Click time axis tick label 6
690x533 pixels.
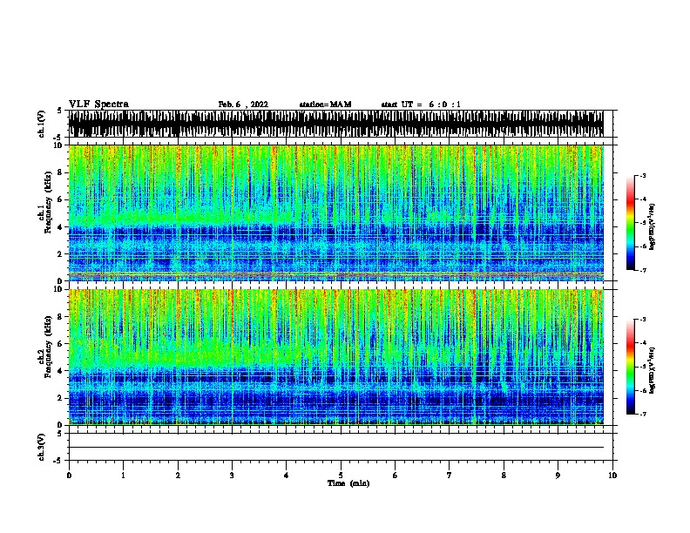(x=396, y=476)
